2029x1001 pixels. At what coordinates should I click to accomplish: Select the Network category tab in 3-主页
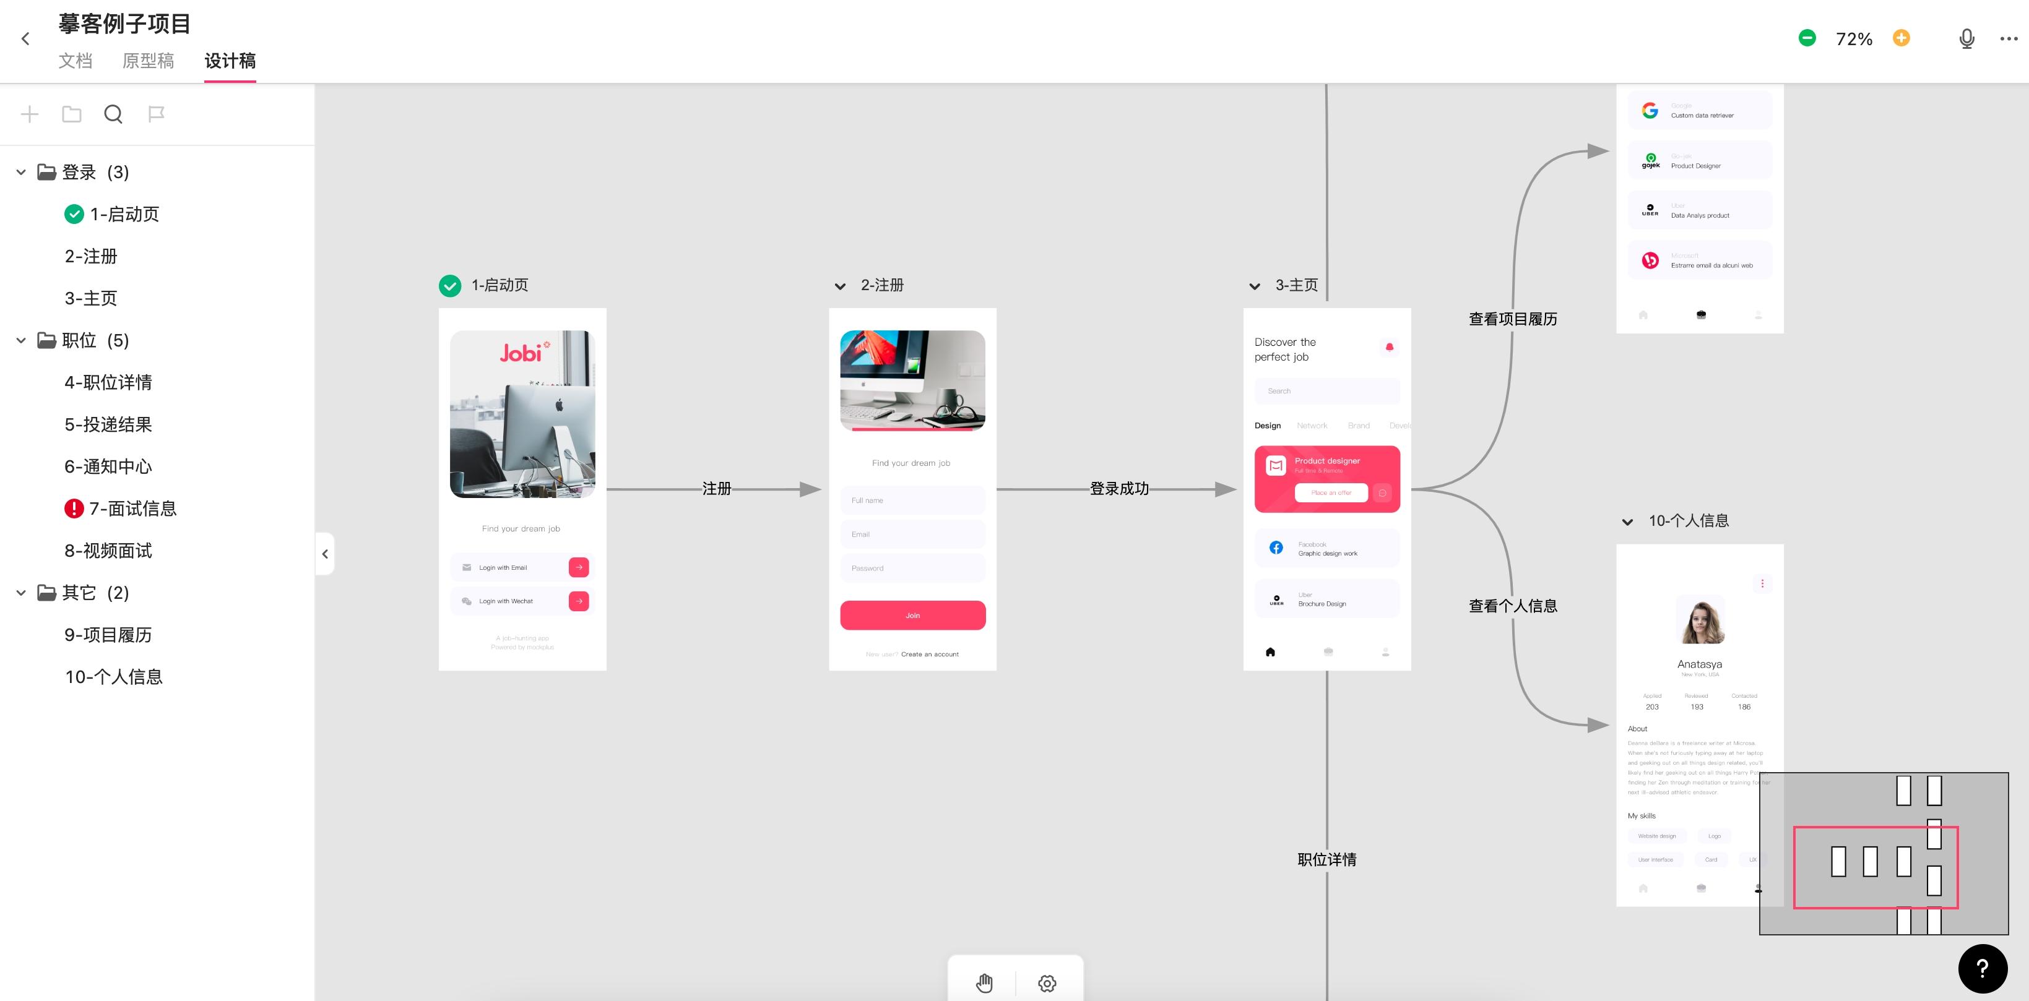click(1312, 425)
